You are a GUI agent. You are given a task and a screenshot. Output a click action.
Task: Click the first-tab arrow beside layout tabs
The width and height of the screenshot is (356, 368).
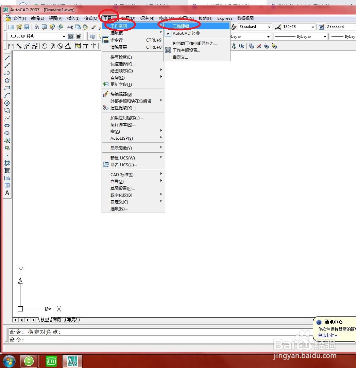coord(15,320)
